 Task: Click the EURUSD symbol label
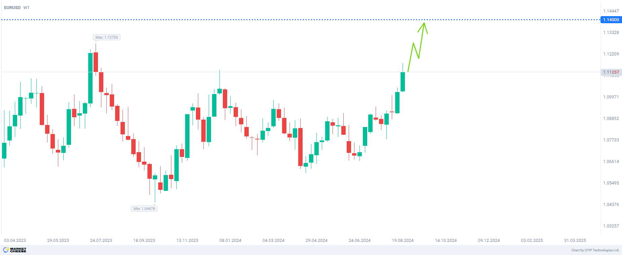tap(12, 7)
